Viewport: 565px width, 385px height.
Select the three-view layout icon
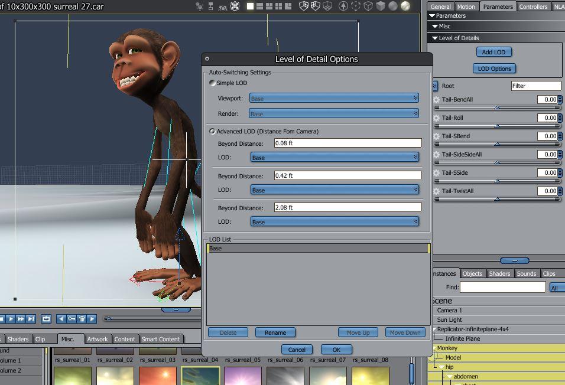tap(269, 6)
